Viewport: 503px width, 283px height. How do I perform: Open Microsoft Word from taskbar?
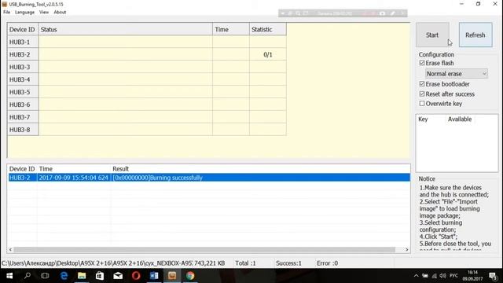154,276
